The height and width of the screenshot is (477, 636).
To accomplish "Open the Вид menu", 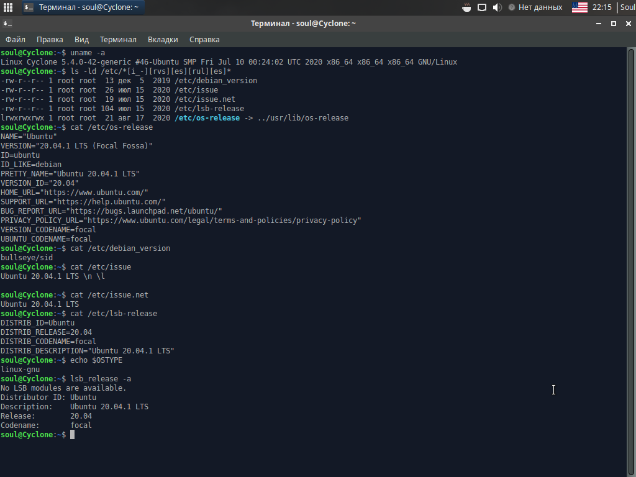I will (x=81, y=39).
